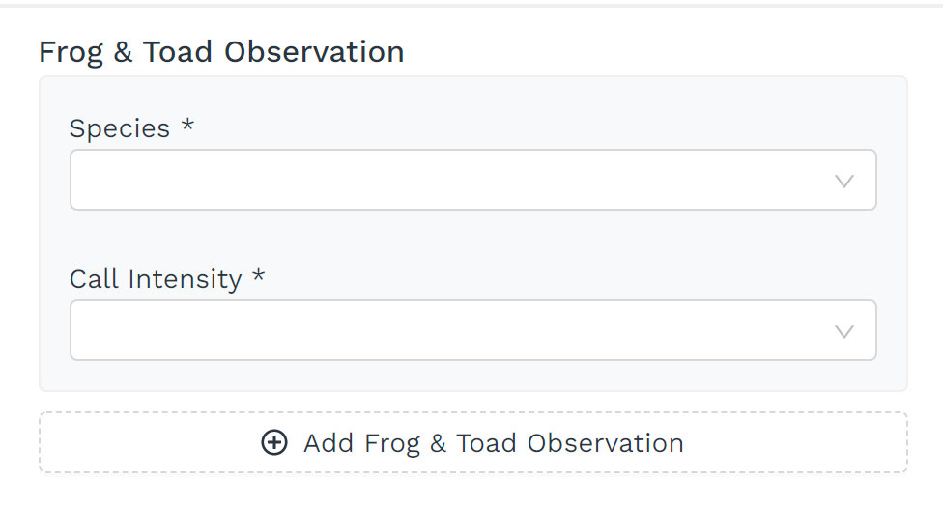Click the word "Observation" in the section heading
Image resolution: width=943 pixels, height=506 pixels.
(314, 52)
